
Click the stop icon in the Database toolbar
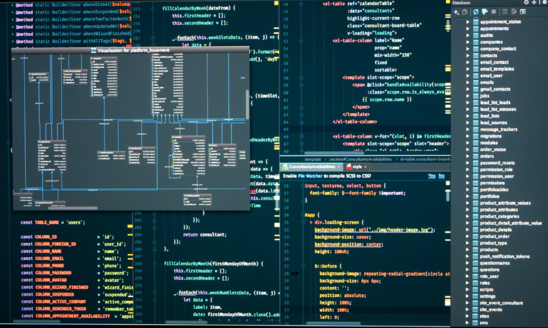click(x=493, y=11)
